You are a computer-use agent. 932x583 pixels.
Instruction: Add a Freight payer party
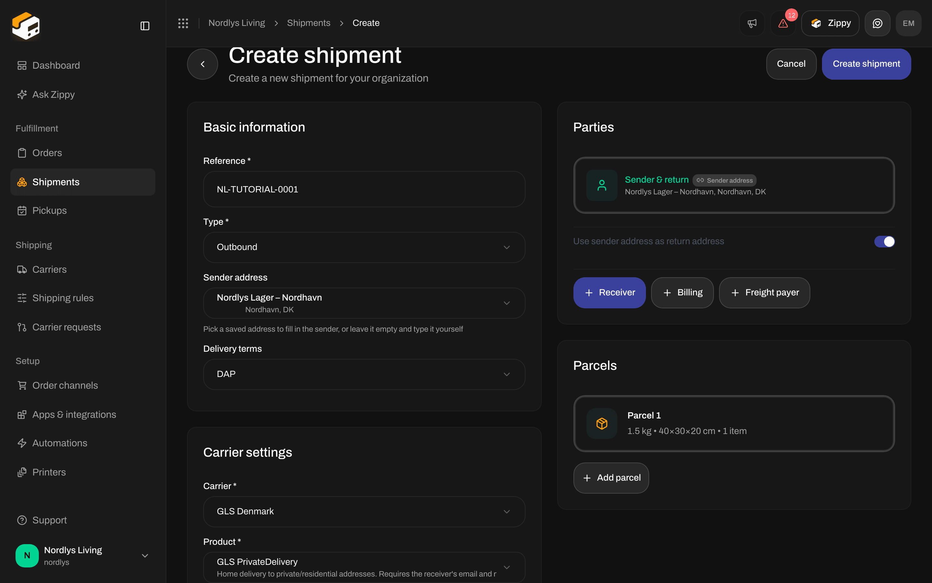click(x=764, y=293)
